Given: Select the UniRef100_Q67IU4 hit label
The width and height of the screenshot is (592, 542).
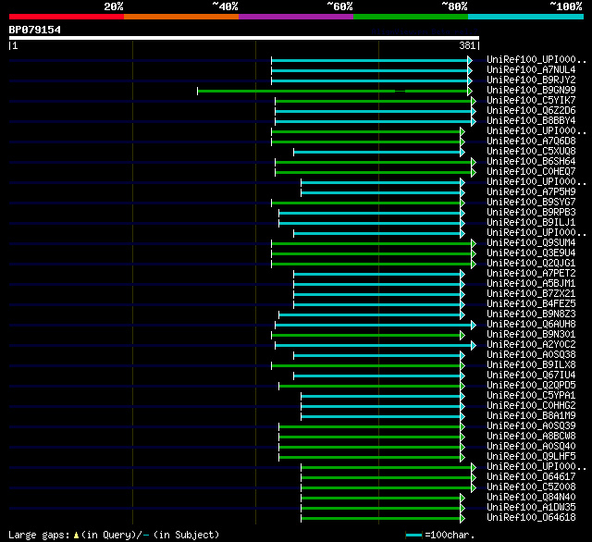Looking at the screenshot, I should [x=531, y=376].
